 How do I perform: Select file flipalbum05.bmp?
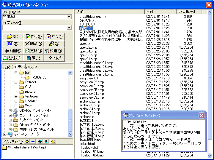click(x=92, y=155)
